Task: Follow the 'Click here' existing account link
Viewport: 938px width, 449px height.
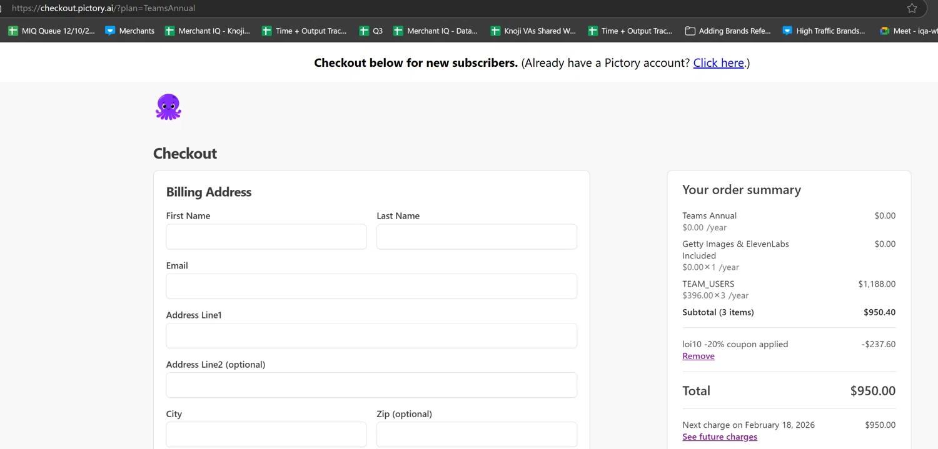Action: click(x=719, y=62)
